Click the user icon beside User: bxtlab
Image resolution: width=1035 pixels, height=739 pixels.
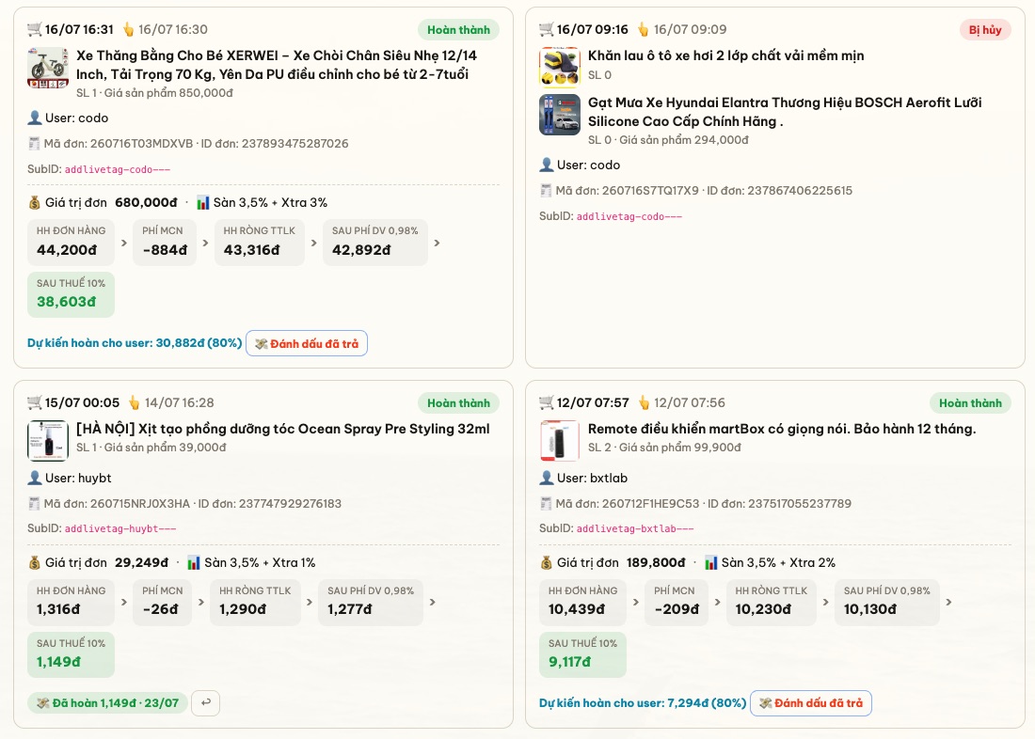(547, 478)
